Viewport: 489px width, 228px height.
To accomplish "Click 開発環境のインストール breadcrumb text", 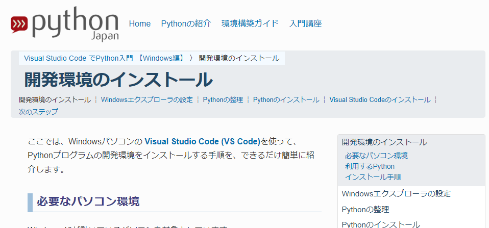I will pos(239,58).
